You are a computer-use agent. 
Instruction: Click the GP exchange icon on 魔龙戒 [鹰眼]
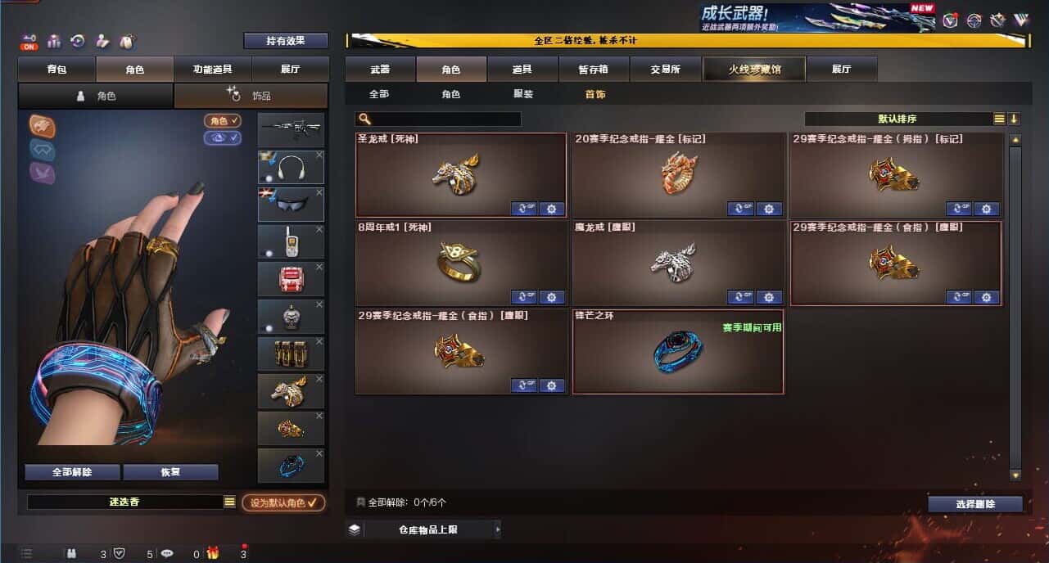click(x=740, y=297)
